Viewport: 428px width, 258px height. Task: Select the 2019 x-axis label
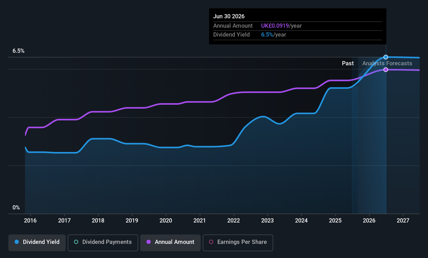pos(132,221)
